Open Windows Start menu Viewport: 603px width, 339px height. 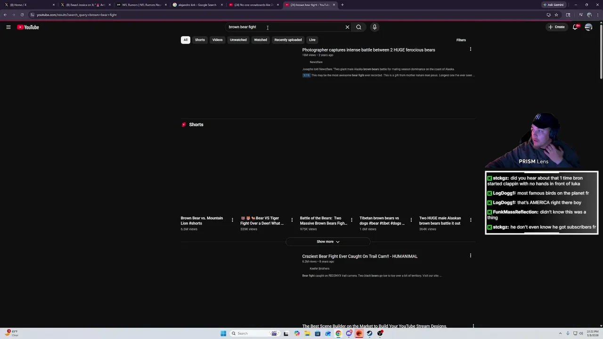pyautogui.click(x=223, y=333)
